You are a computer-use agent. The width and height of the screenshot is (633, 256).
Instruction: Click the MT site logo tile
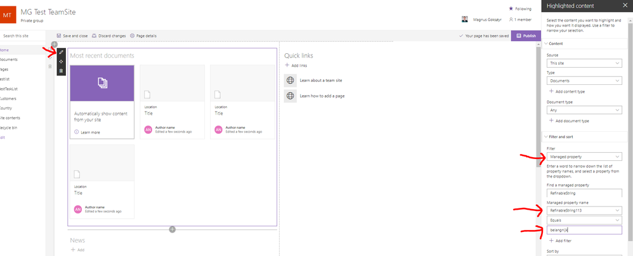tap(8, 15)
